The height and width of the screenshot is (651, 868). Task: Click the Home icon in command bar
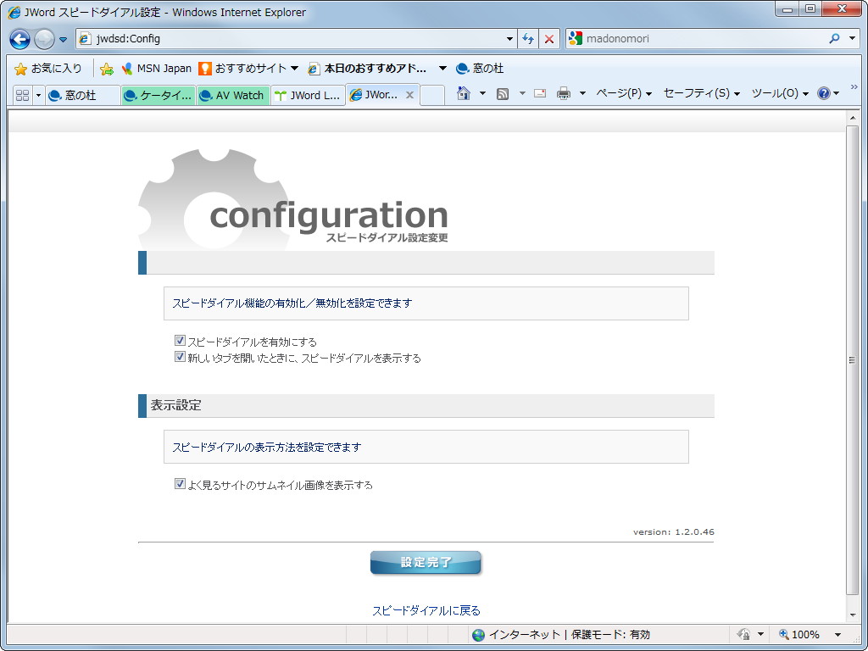tap(464, 93)
